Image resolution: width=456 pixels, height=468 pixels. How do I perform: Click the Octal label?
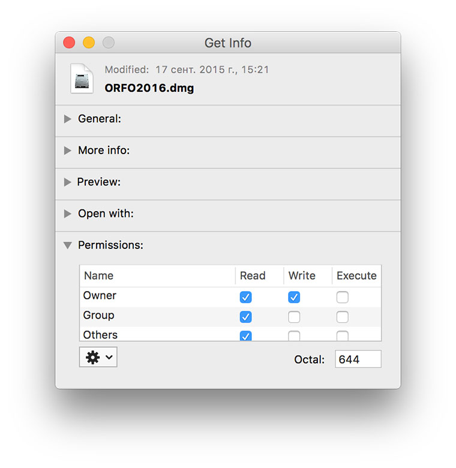tap(309, 359)
